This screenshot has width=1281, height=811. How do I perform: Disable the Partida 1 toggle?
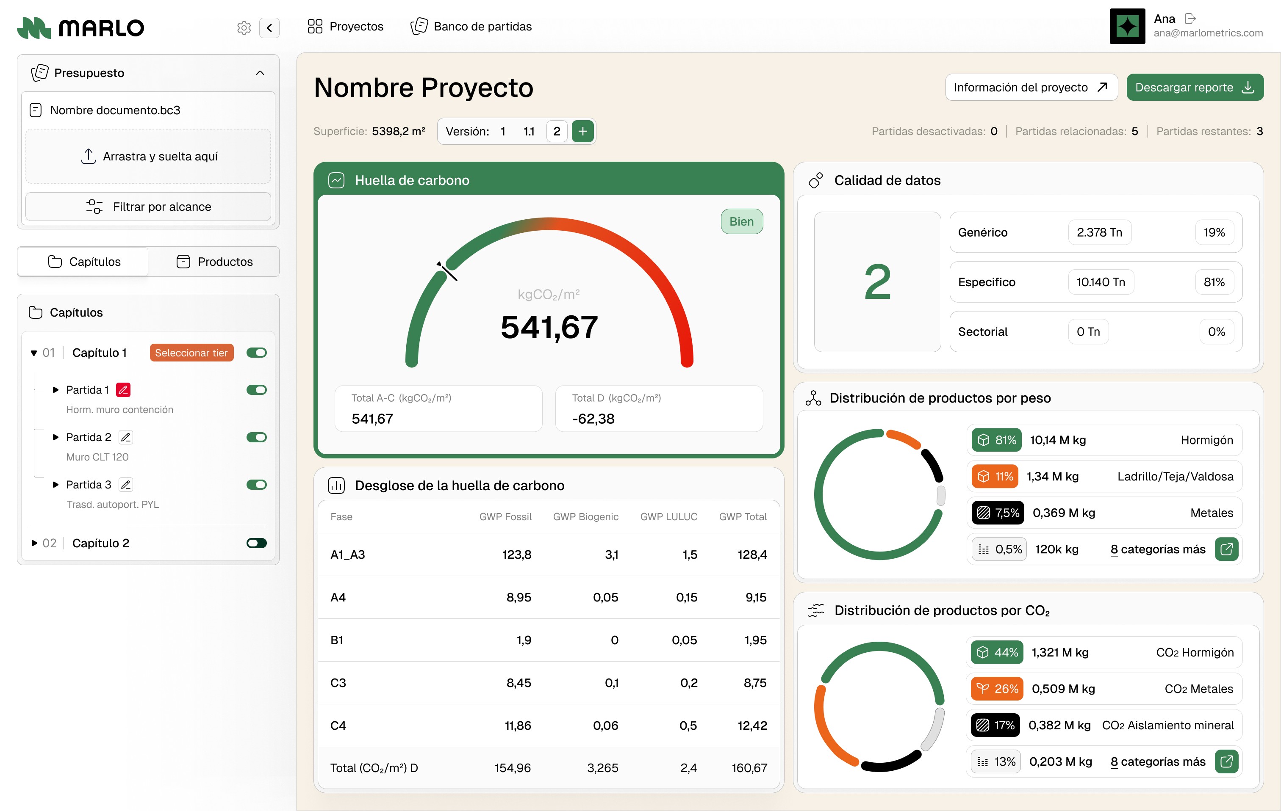[256, 390]
